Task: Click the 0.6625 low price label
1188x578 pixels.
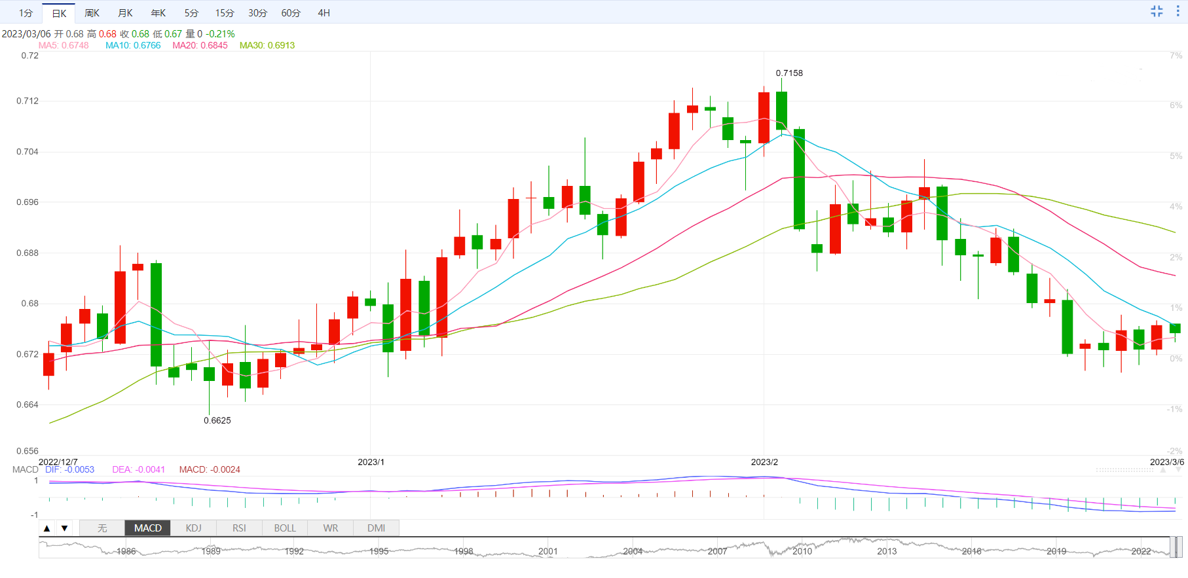Action: tap(217, 420)
